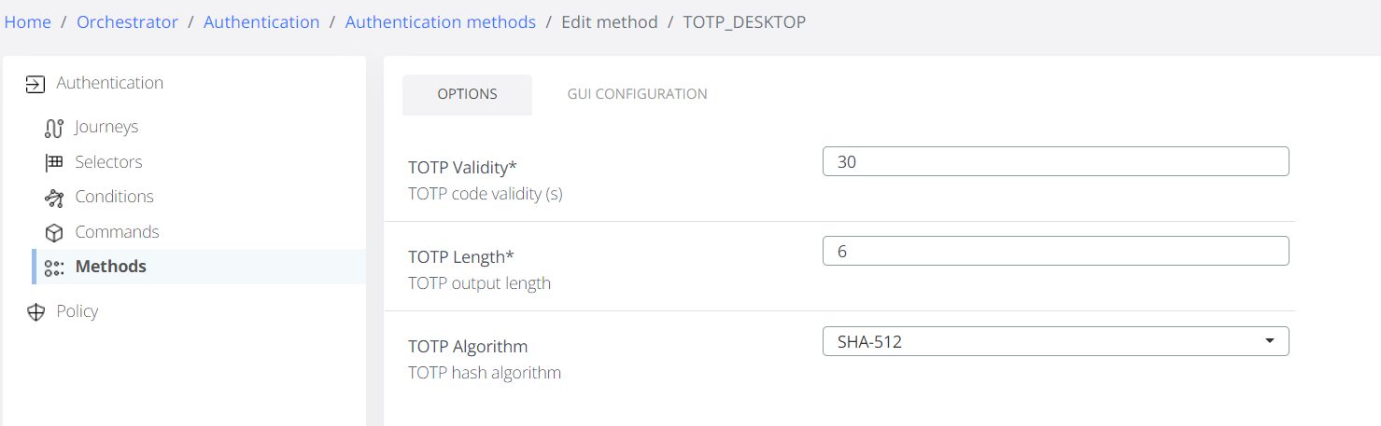
Task: Click the Commands cube icon
Action: [54, 232]
